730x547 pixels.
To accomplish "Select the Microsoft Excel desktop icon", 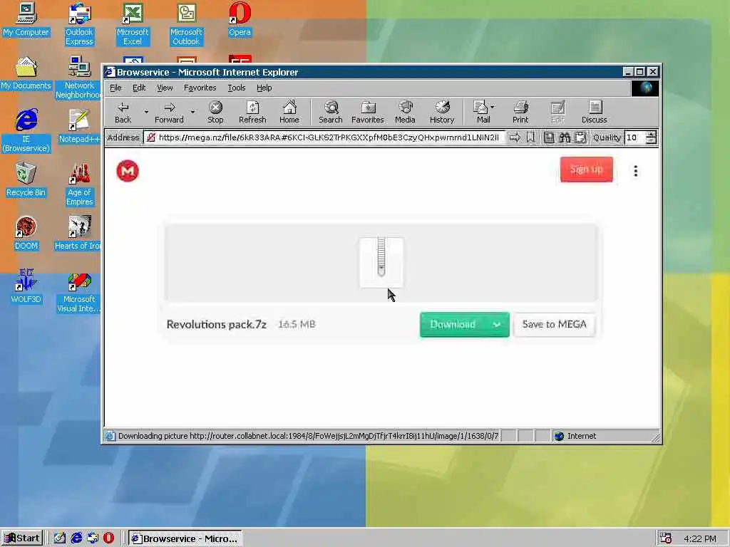I will coord(132,24).
